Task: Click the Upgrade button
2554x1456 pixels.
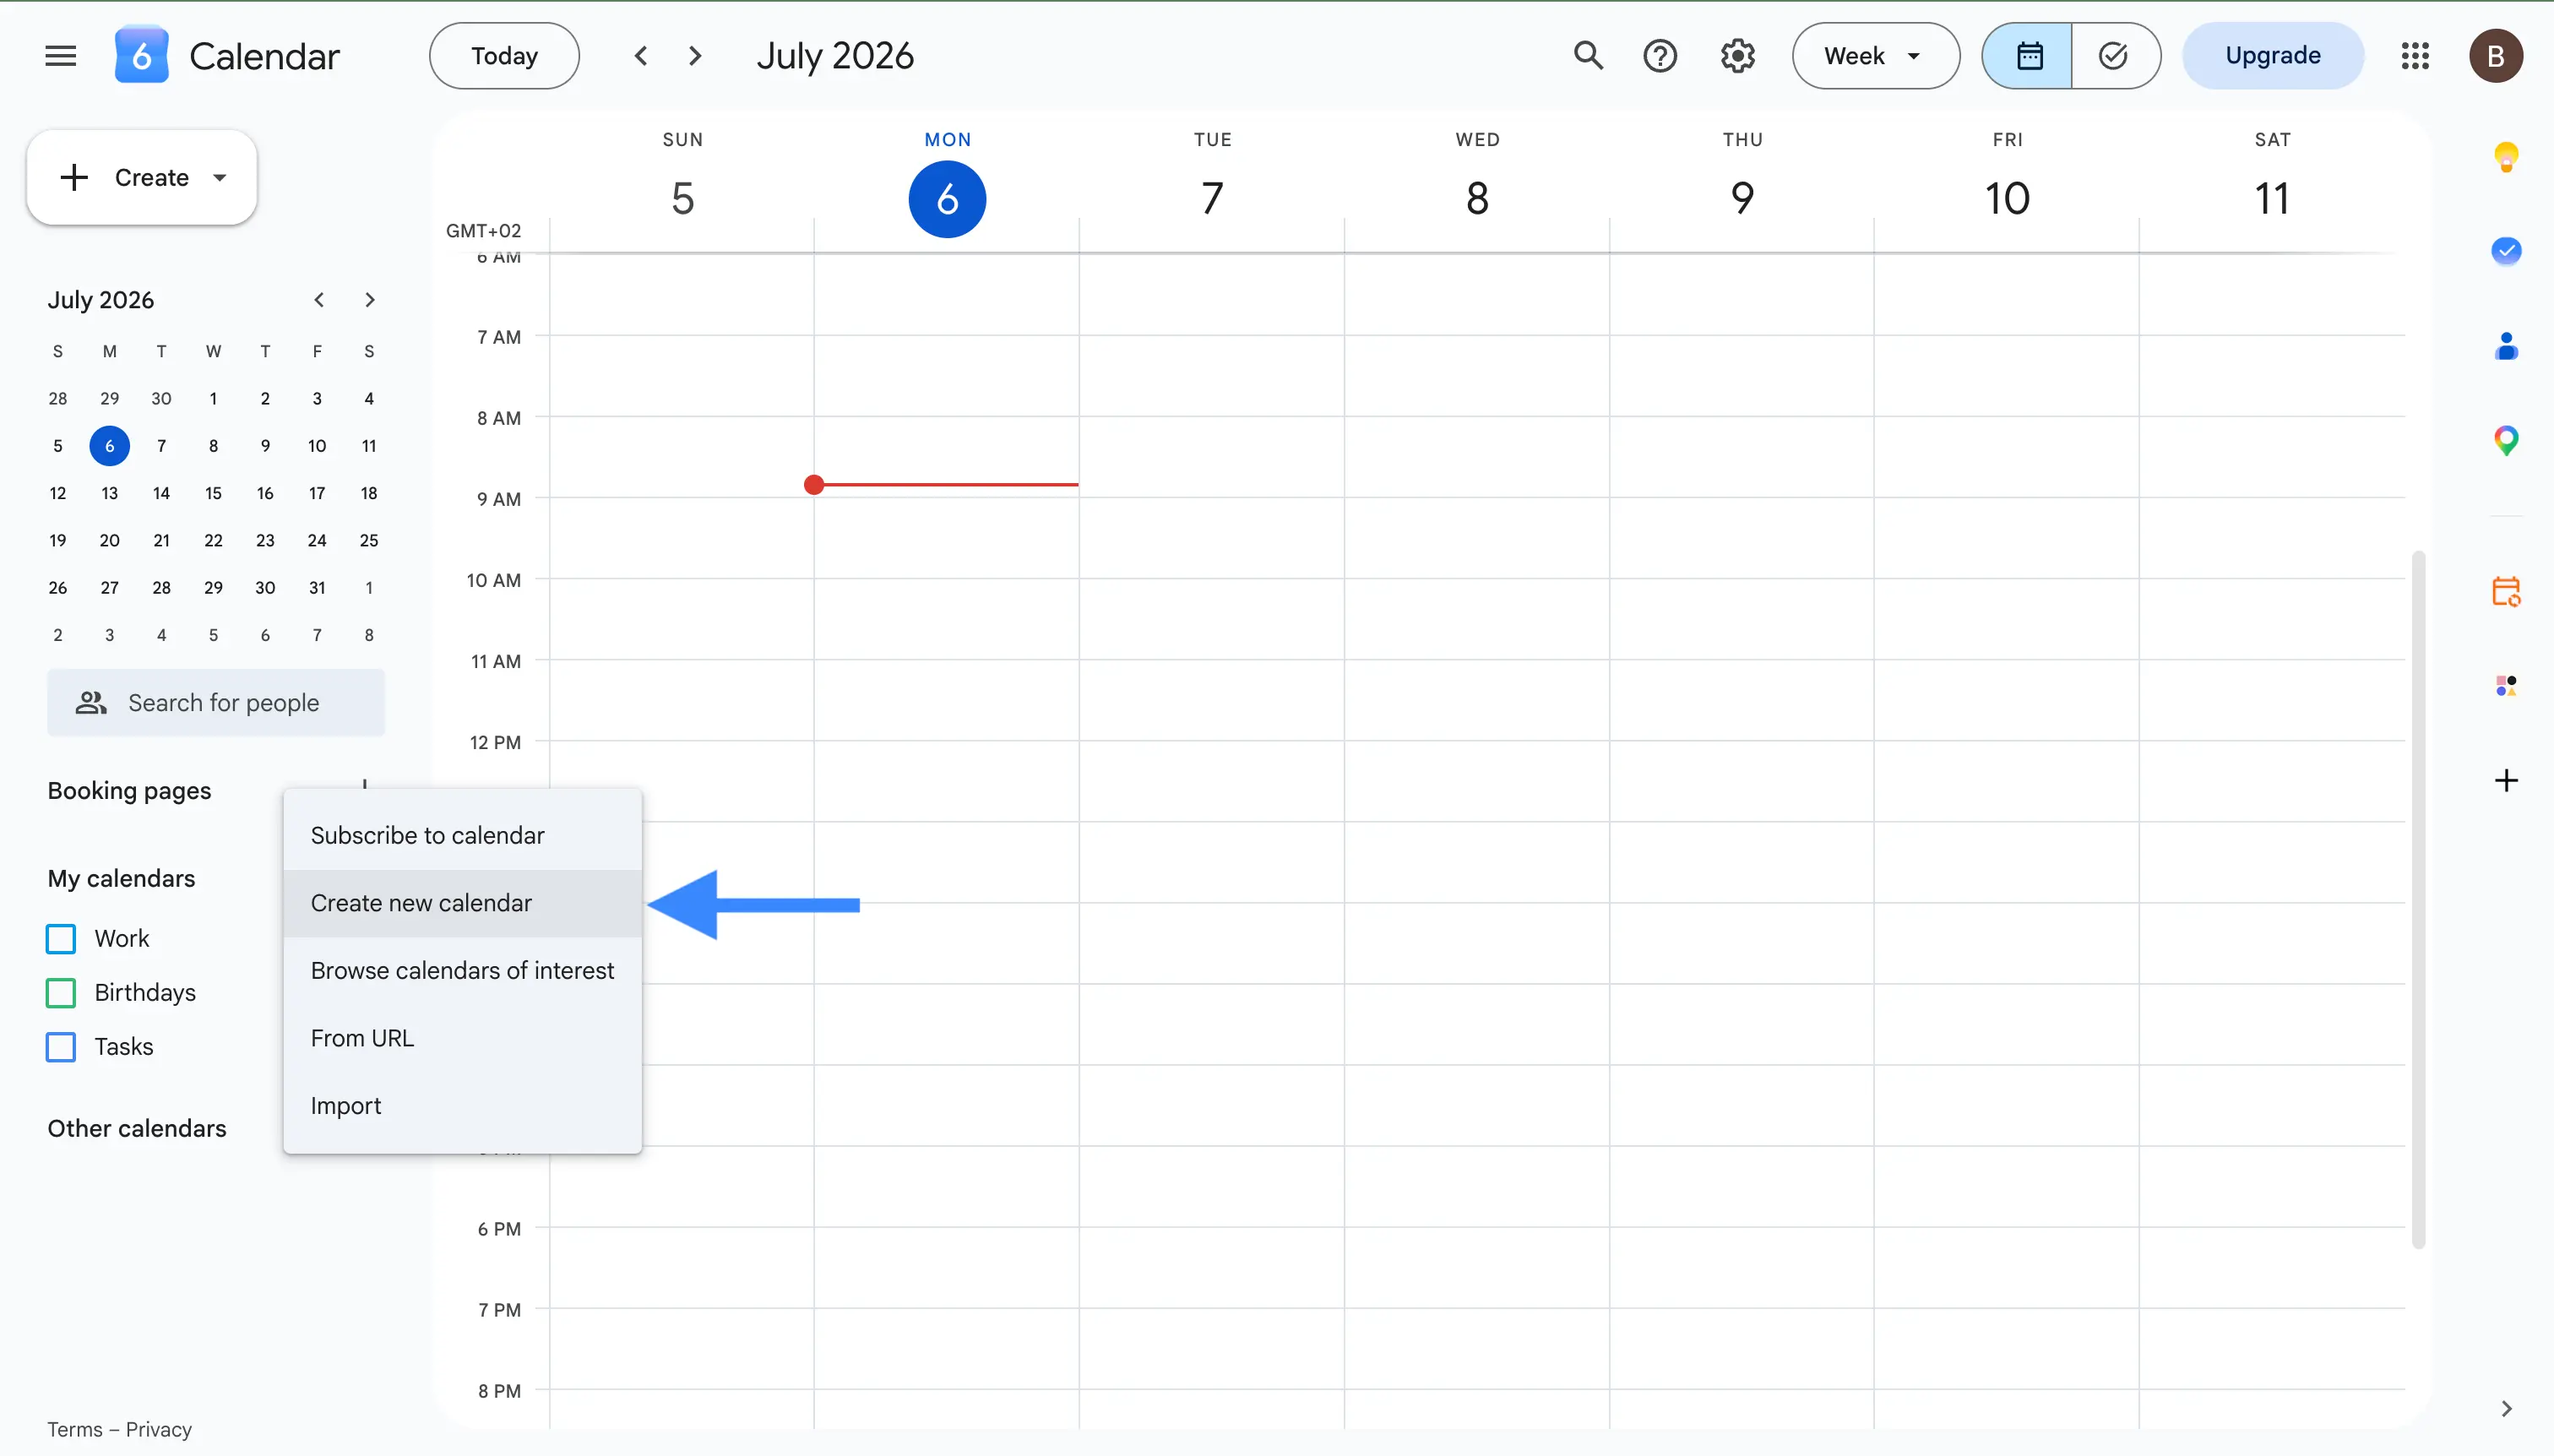Action: (2272, 56)
